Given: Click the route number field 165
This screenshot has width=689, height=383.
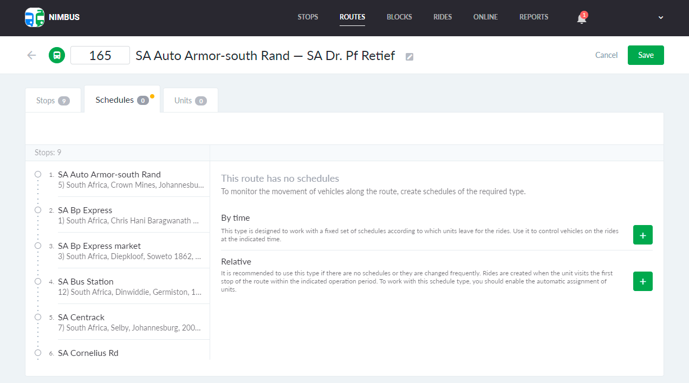Looking at the screenshot, I should pyautogui.click(x=100, y=55).
